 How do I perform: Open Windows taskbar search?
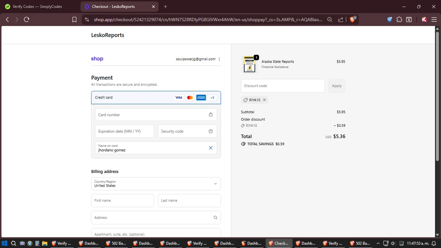click(14, 243)
